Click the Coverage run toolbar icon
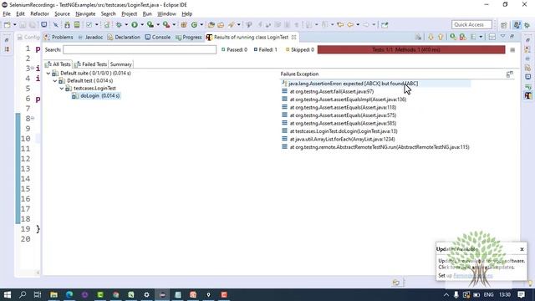This screenshot has width=535, height=301. pyautogui.click(x=150, y=24)
